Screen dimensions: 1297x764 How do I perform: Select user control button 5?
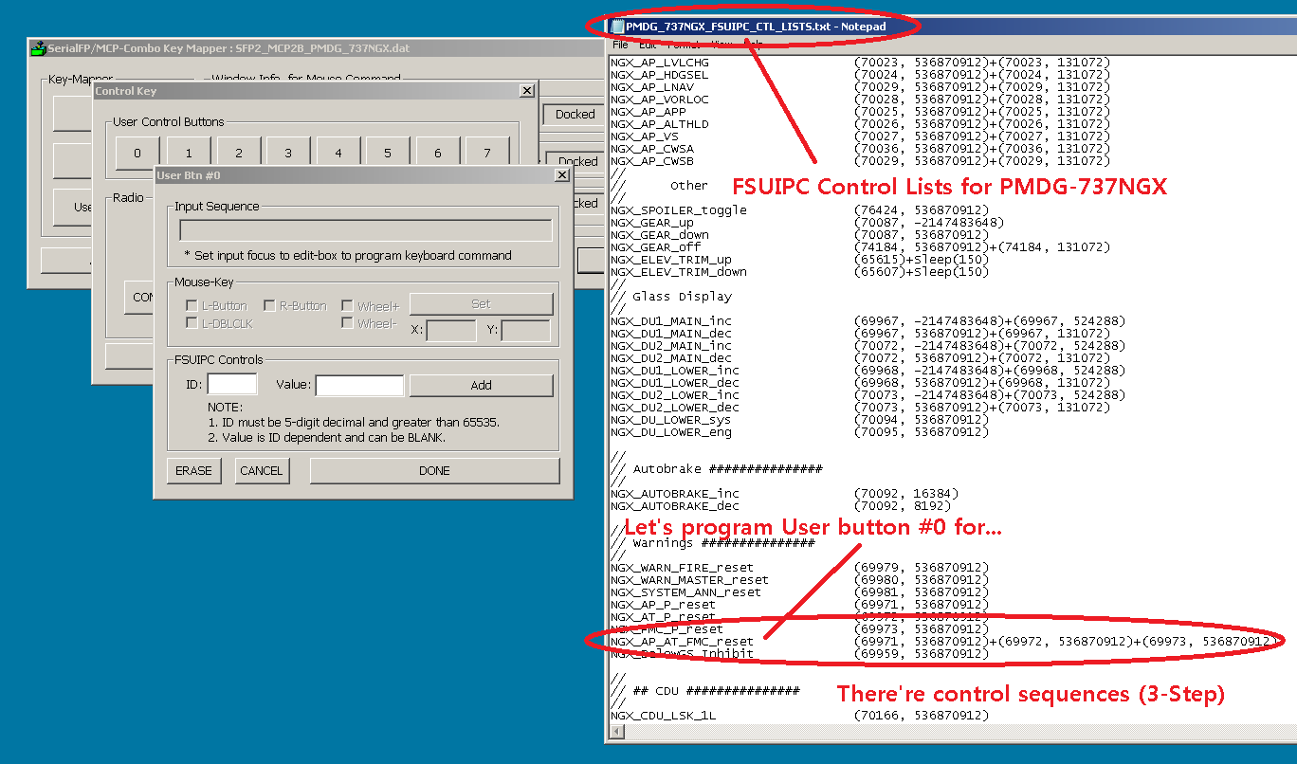(387, 154)
